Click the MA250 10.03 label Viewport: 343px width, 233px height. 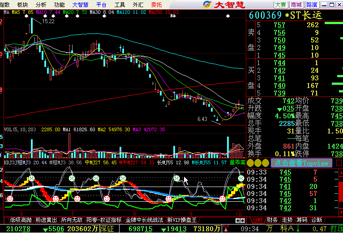pos(163,12)
